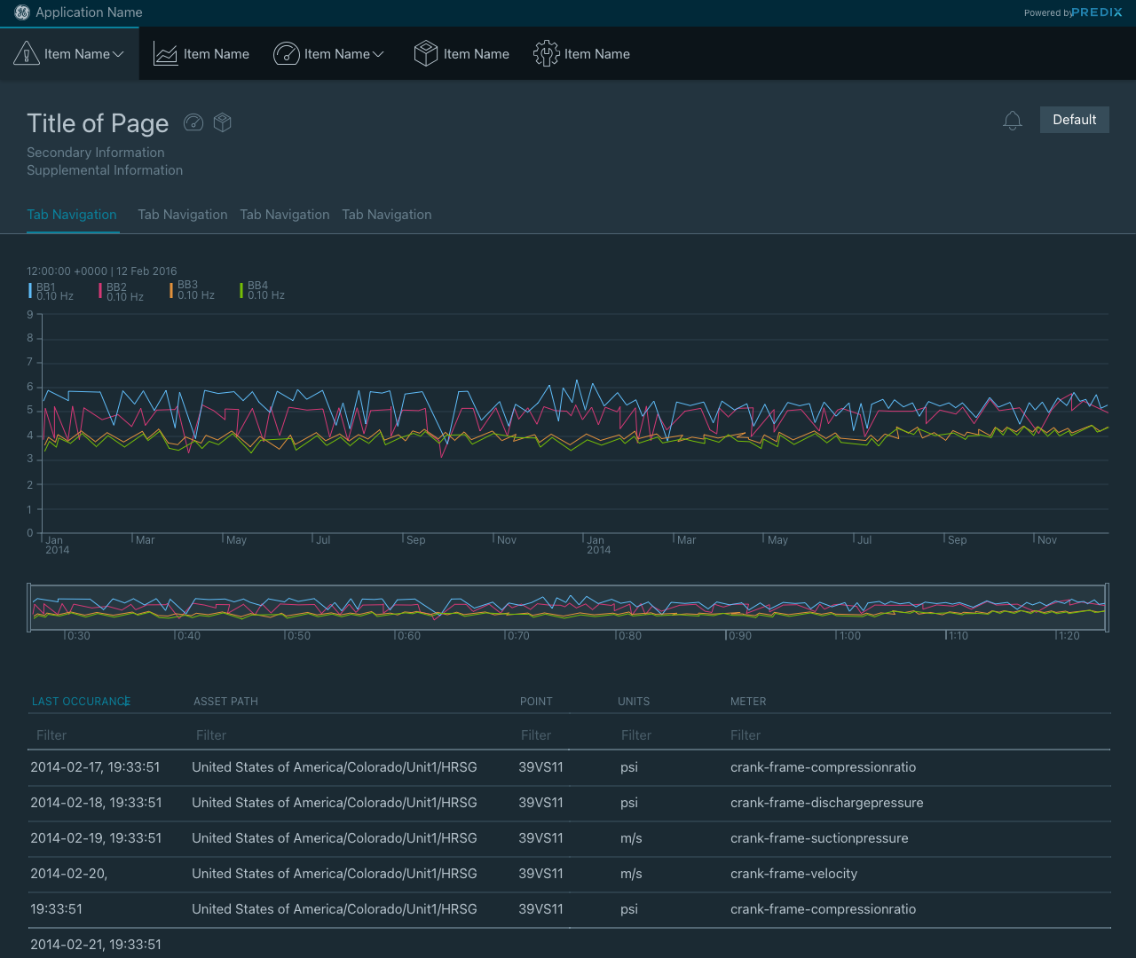Toggle the BB4 series legend
1136x958 pixels.
262,290
